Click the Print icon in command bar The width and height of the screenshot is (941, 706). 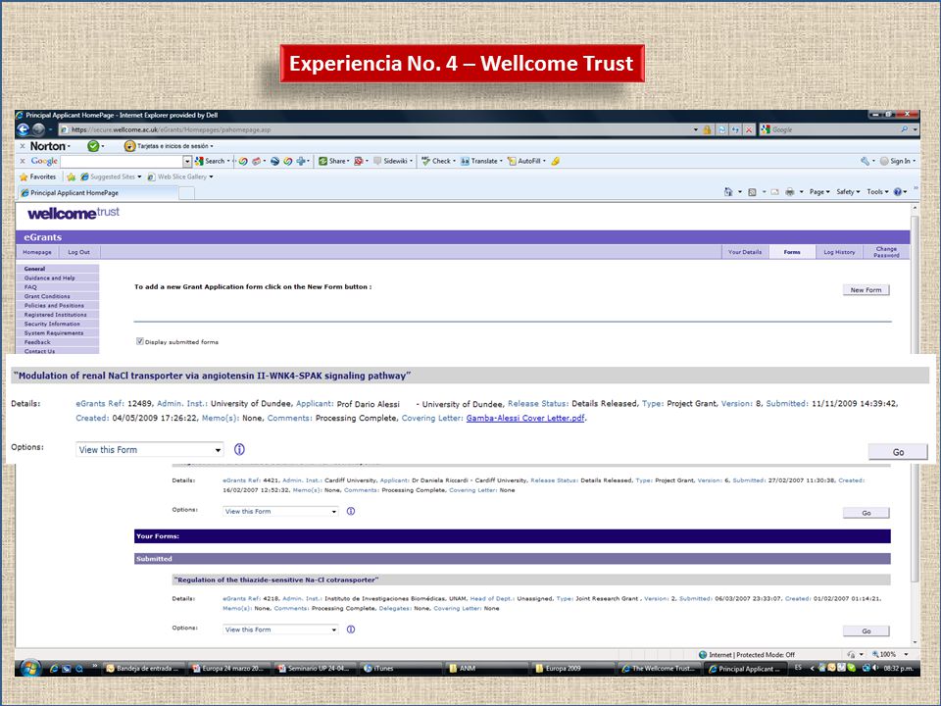tap(790, 192)
